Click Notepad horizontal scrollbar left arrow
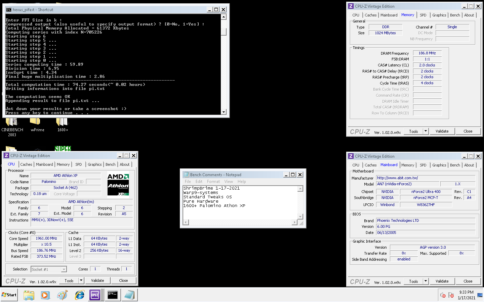This screenshot has width=484, height=302. tap(186, 222)
